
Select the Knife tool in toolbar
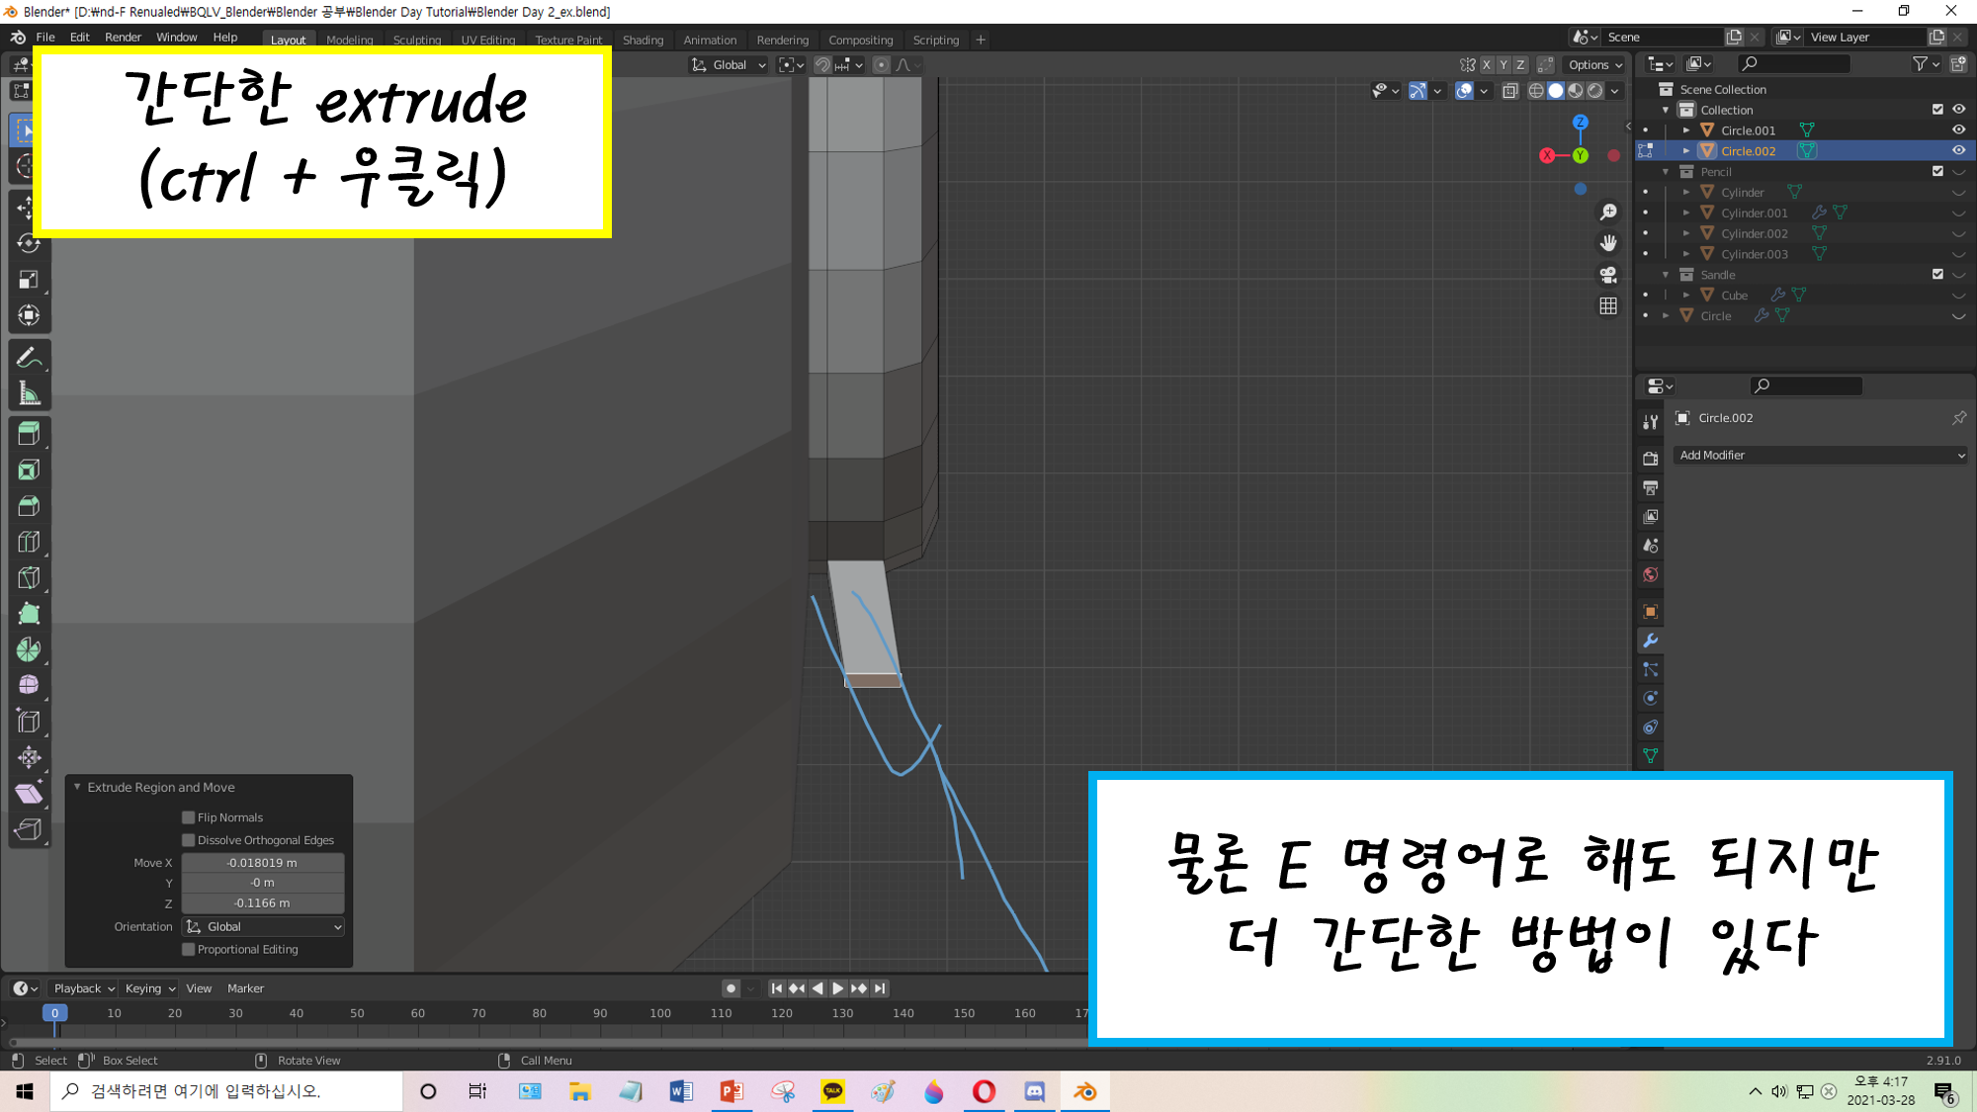(29, 578)
